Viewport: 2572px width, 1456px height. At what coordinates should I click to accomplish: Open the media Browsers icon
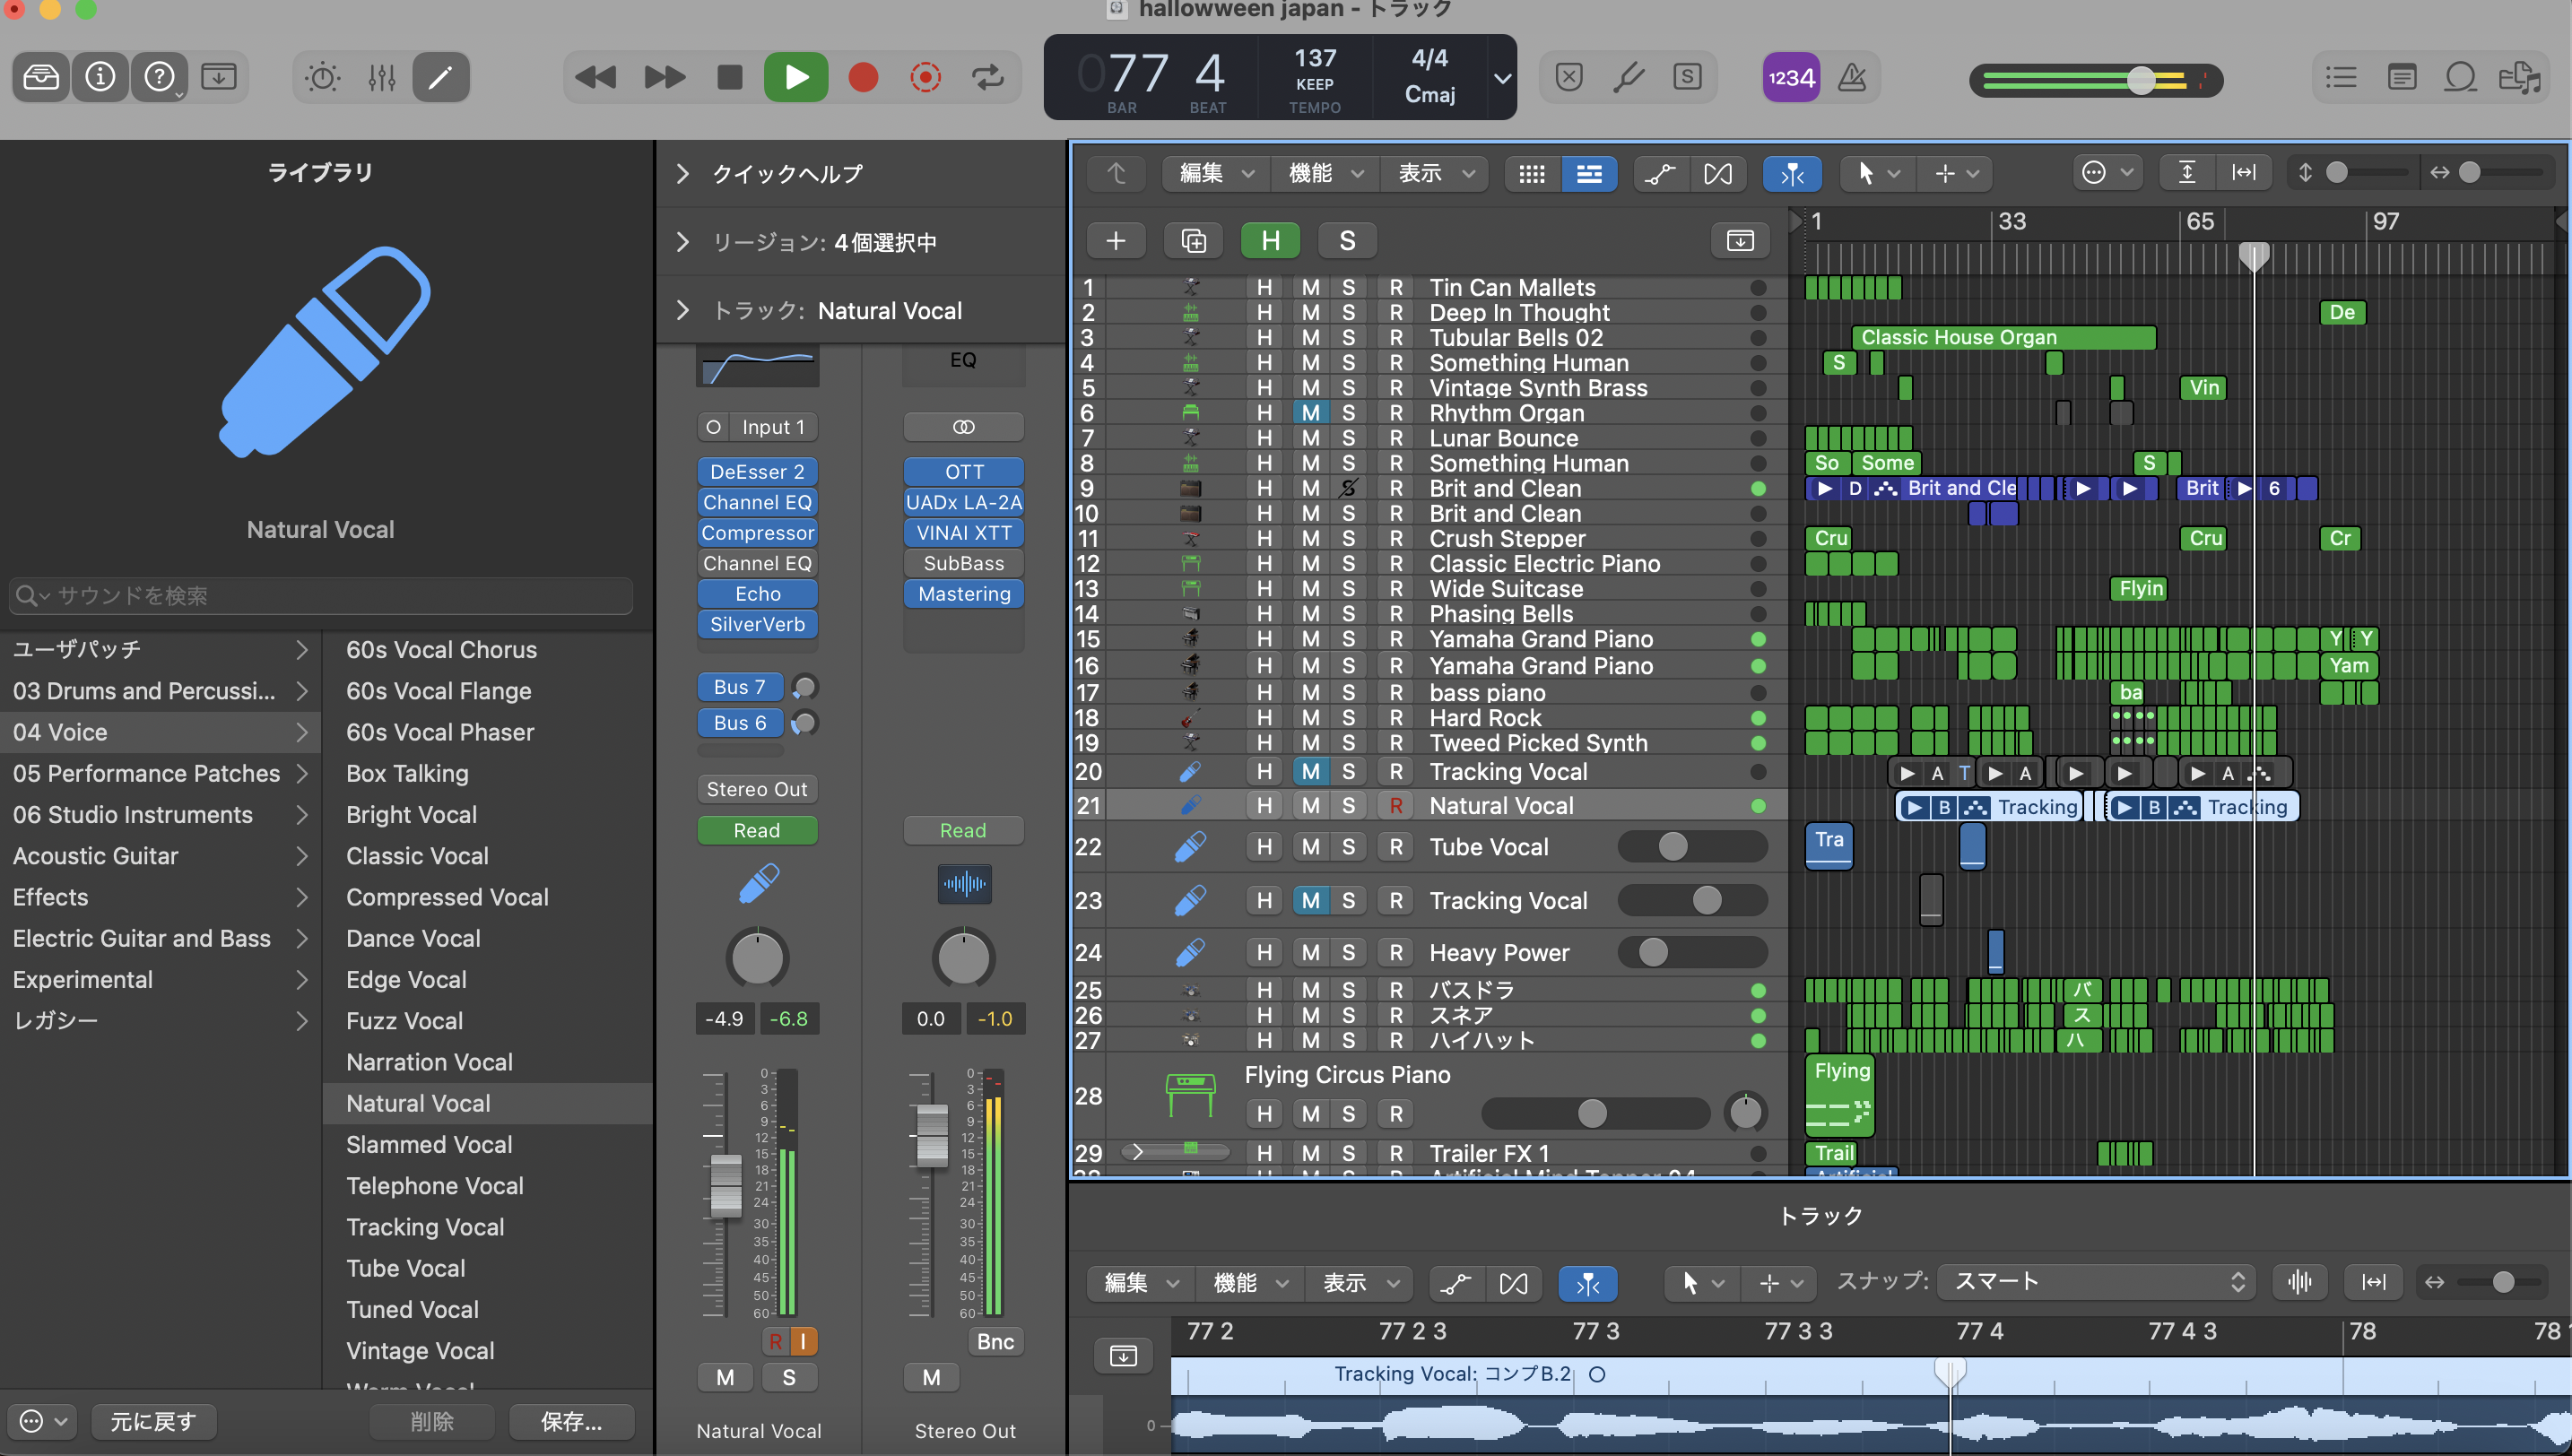2519,77
